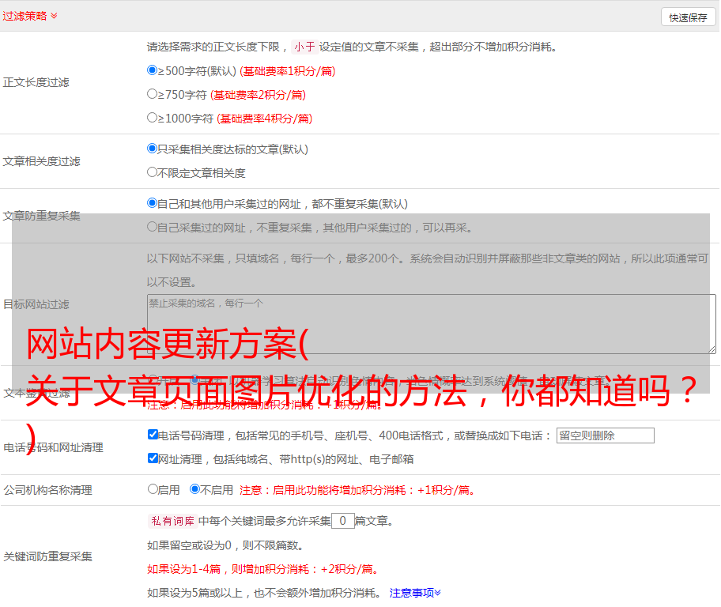
Task: Choose 自己采集过的网址 only no-repeat option
Action: click(153, 227)
